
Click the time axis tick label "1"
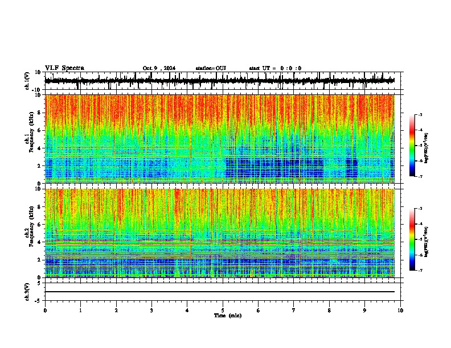pyautogui.click(x=80, y=310)
